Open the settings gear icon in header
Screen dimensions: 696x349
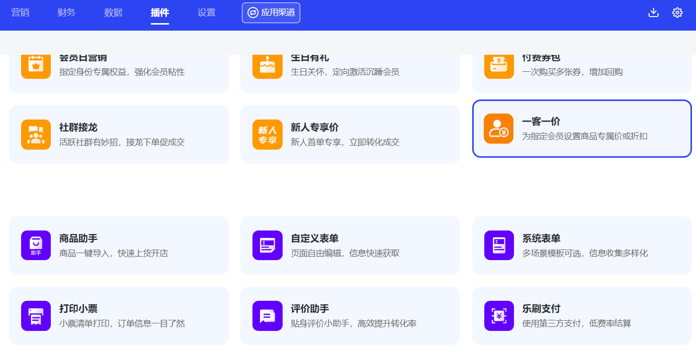pyautogui.click(x=677, y=13)
